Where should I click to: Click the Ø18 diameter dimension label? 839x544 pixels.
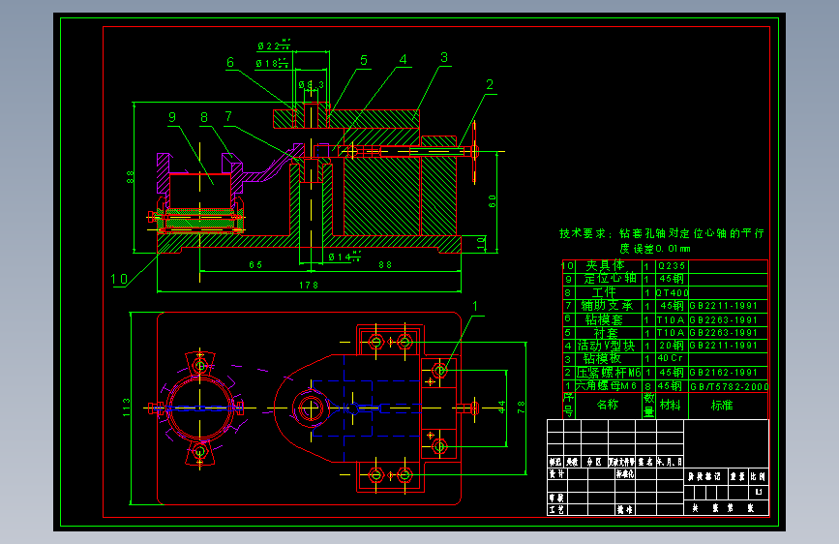point(272,64)
